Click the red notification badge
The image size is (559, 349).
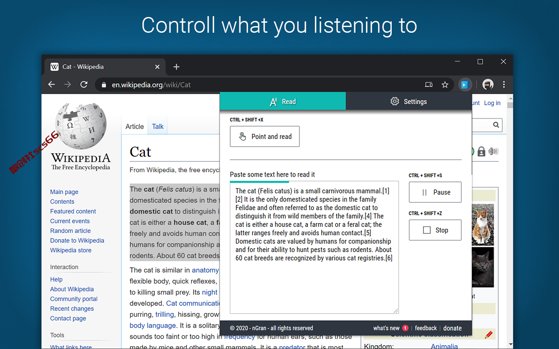(405, 328)
